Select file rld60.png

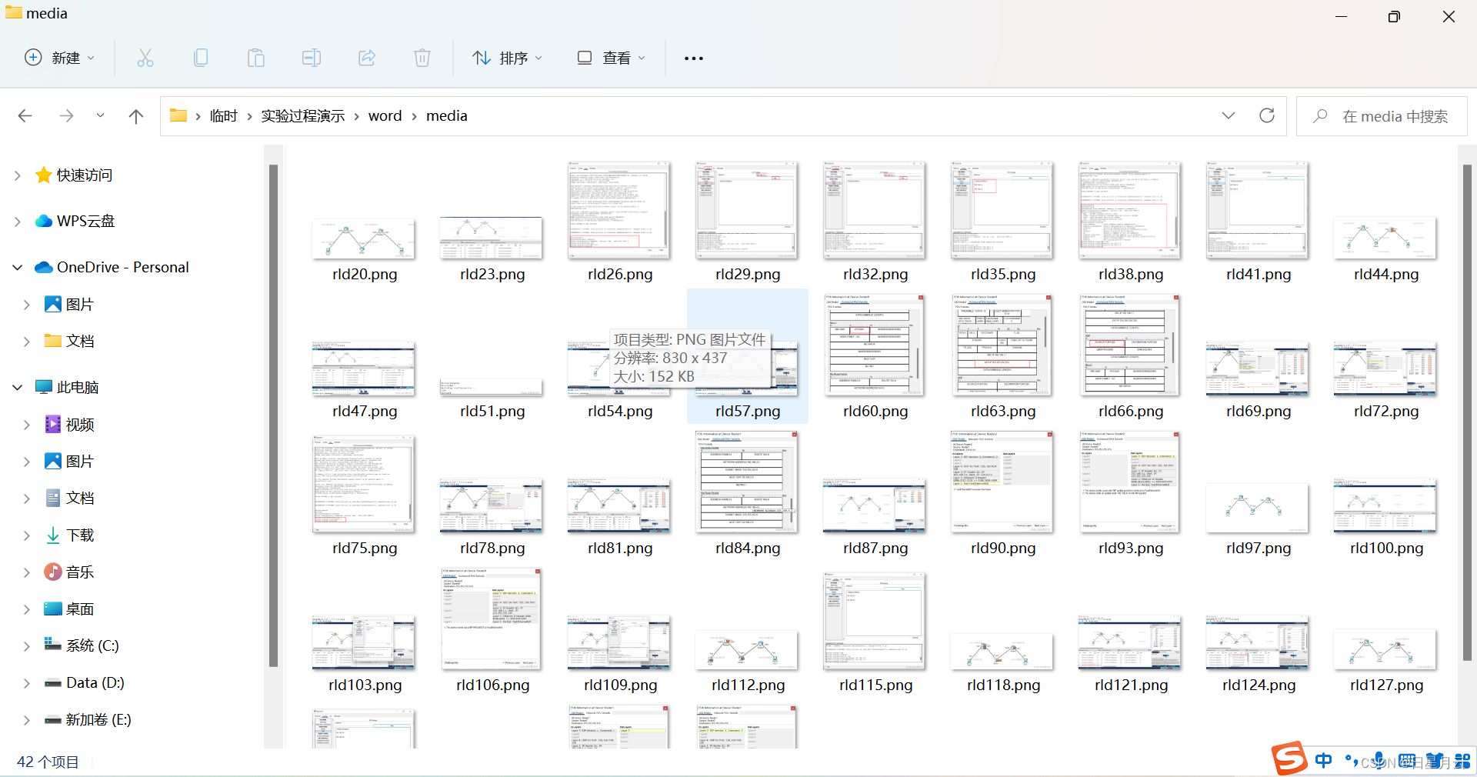tap(875, 358)
